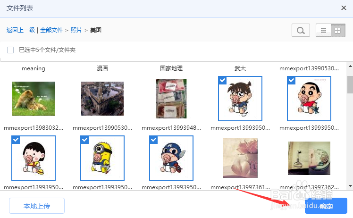Click 返回上一级 link

[x=20, y=30]
